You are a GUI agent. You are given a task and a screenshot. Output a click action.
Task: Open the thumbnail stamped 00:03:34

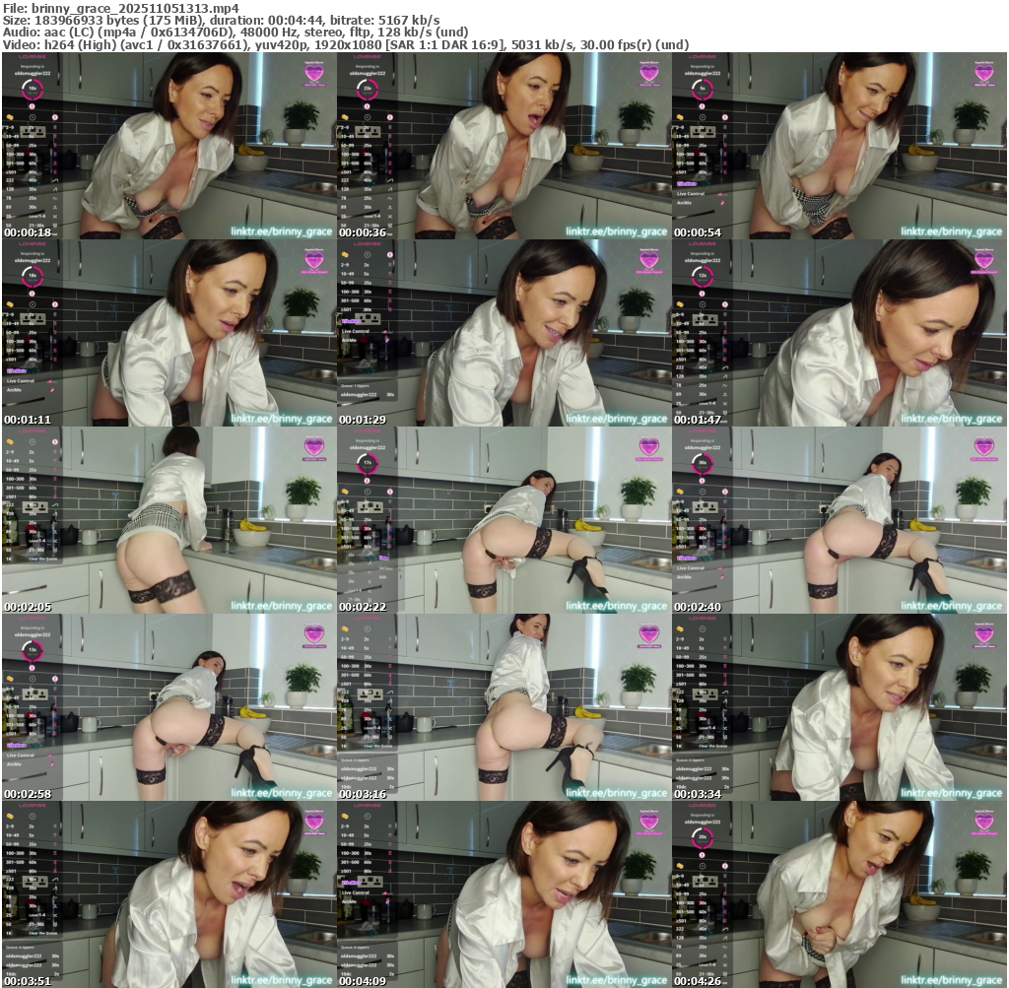839,706
